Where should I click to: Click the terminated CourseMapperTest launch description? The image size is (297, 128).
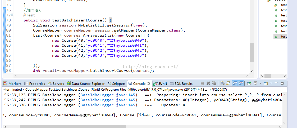tap(115, 90)
